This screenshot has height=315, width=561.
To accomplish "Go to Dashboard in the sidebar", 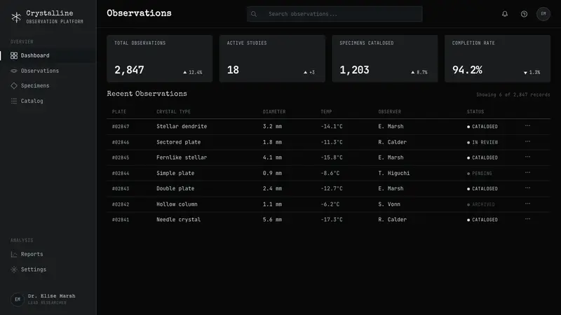I will tap(48, 55).
